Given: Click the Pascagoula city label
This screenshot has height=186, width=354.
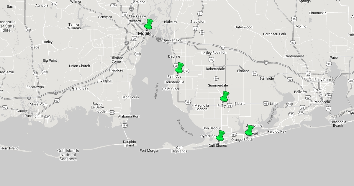Looking at the screenshot, I should [34, 116].
